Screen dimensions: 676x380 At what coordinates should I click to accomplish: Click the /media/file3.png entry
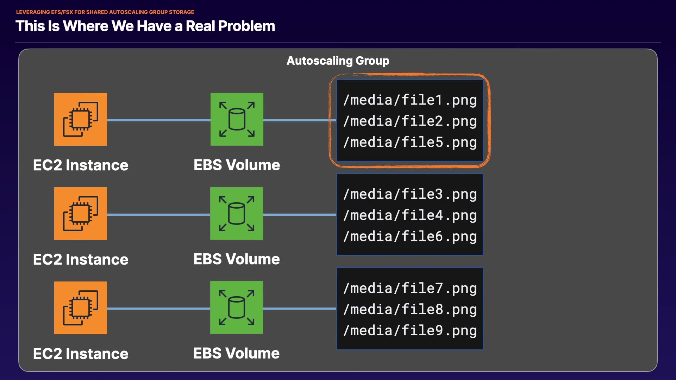[x=410, y=194]
